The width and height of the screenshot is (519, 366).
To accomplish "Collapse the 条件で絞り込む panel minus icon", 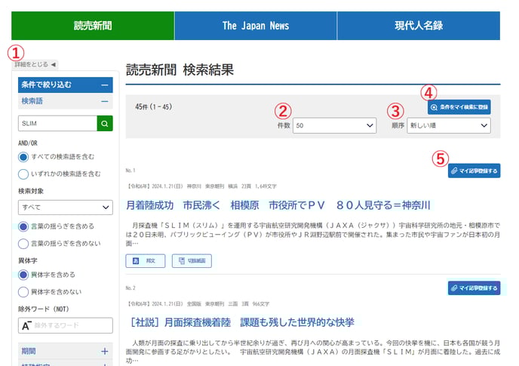I will [104, 85].
